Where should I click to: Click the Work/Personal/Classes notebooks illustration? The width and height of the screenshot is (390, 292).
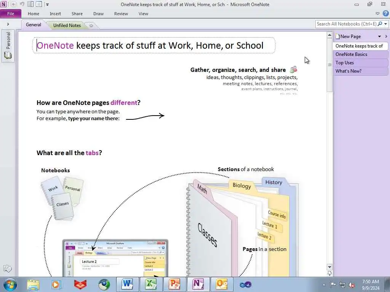[x=62, y=198]
